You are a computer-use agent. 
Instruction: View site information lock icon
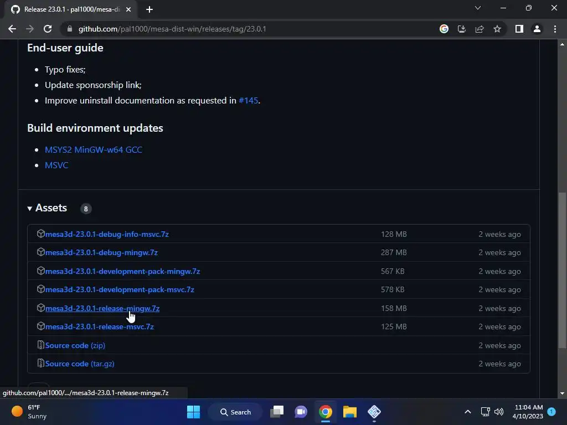point(70,29)
